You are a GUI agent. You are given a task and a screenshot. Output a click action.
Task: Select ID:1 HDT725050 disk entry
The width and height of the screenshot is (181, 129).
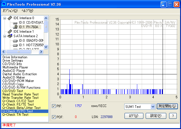pyautogui.click(x=31, y=45)
